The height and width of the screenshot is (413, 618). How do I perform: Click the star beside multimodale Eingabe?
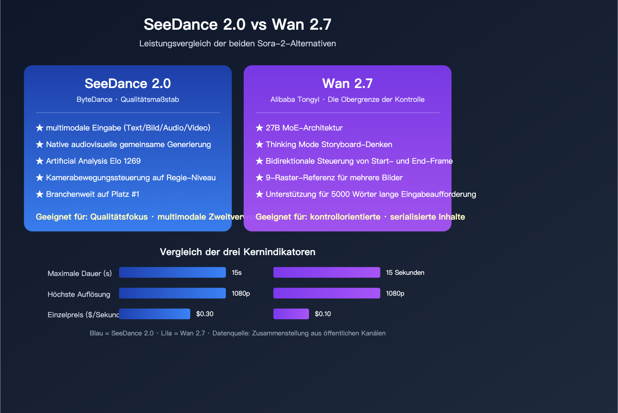pyautogui.click(x=39, y=128)
